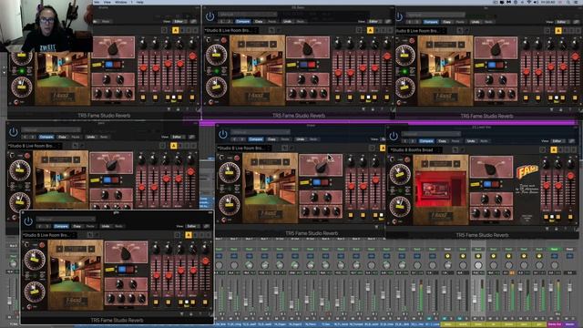Click Compare in the top-center plugin header

[x=242, y=22]
